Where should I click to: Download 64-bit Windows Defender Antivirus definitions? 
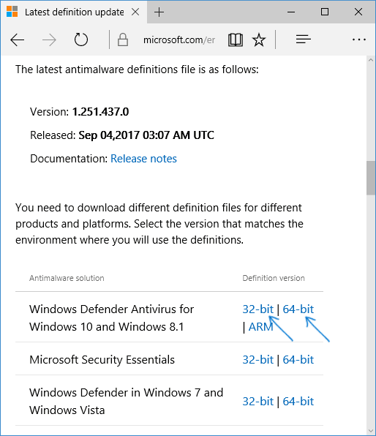click(298, 309)
